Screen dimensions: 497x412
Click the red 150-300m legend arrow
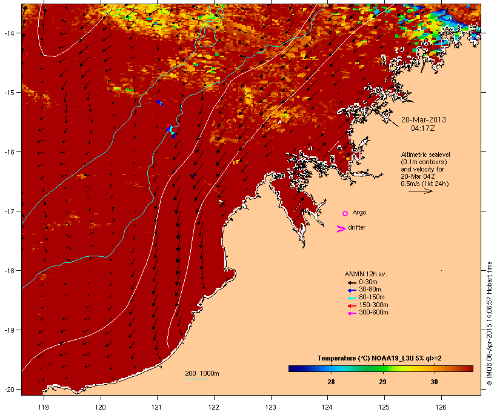point(352,306)
